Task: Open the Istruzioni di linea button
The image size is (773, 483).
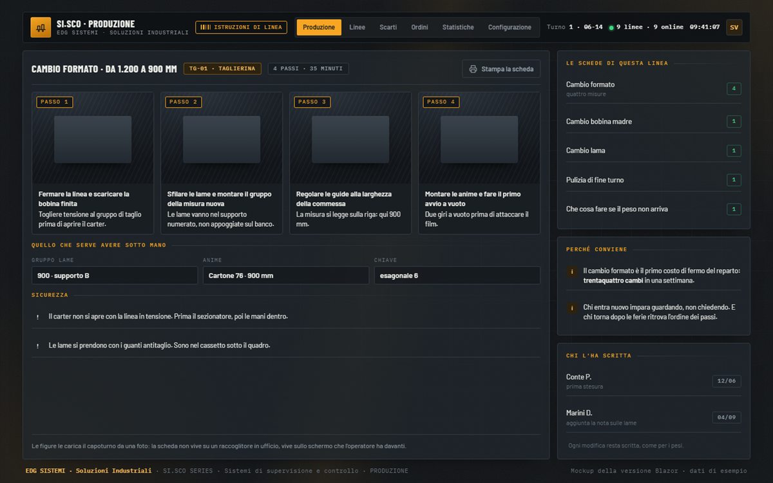Action: pos(241,27)
